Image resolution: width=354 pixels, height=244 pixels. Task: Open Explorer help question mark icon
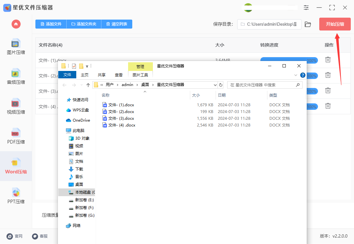pos(303,75)
